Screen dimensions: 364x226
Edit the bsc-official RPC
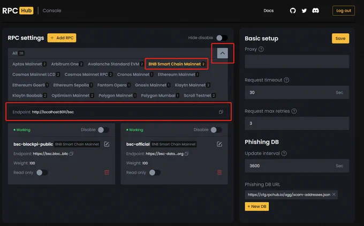coord(219,144)
